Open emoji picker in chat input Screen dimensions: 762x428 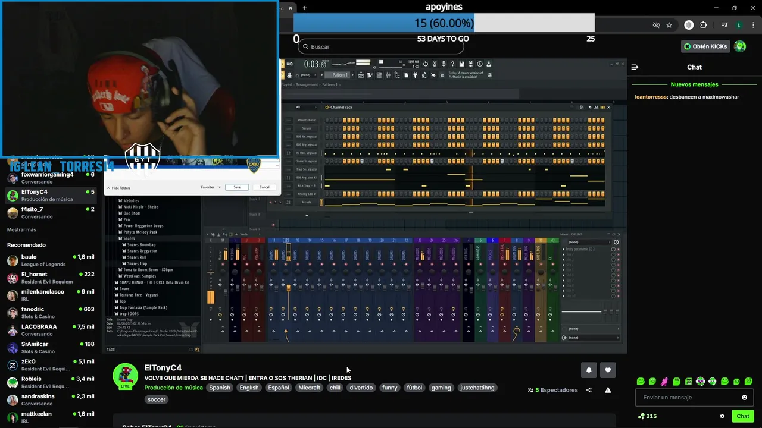pos(744,397)
